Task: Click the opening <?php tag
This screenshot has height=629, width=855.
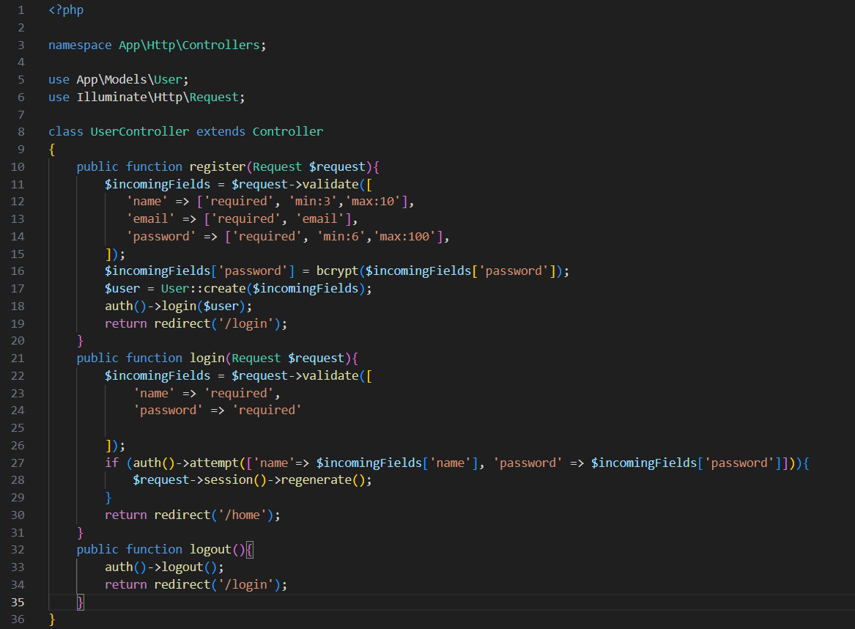Action: tap(66, 10)
